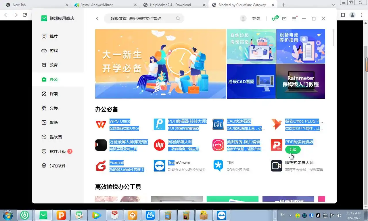Open the 大一新生开学必备 banner
Screen dimensions: 368x221
point(161,64)
